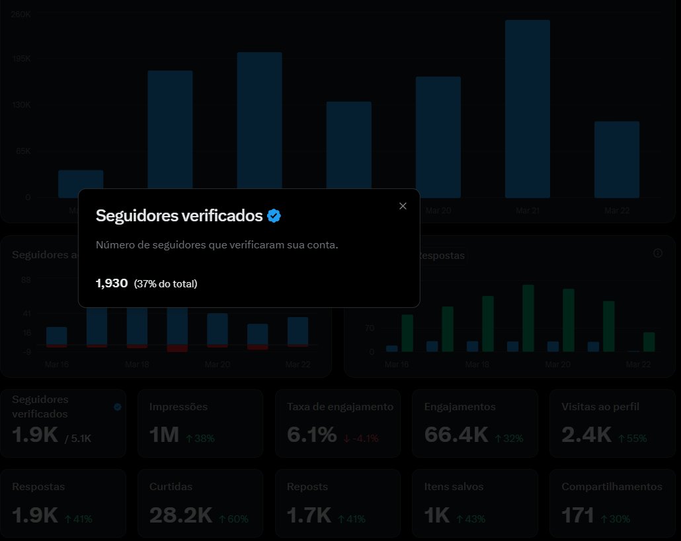Click the 43% increase on Itens salvos
Image resolution: width=681 pixels, height=541 pixels.
click(471, 519)
